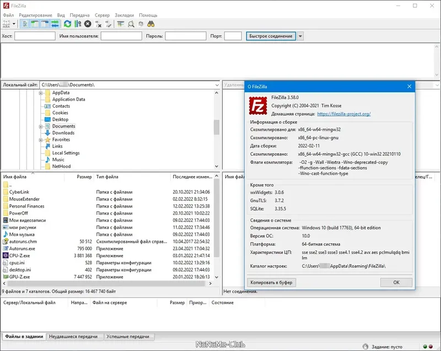Expand the Documents tree node
Screen dimensions: 441x351
click(41, 126)
